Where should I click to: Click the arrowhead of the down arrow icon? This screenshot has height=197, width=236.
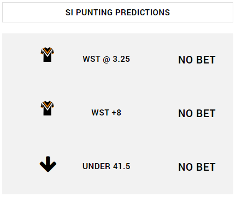pyautogui.click(x=48, y=167)
